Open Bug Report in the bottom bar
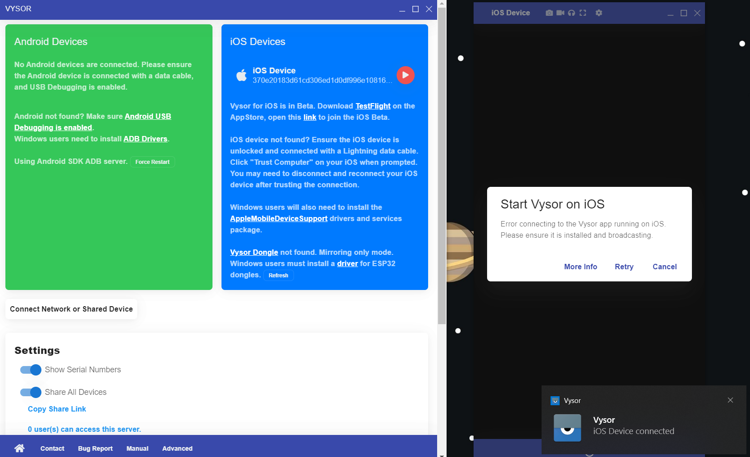The height and width of the screenshot is (457, 750). (95, 448)
